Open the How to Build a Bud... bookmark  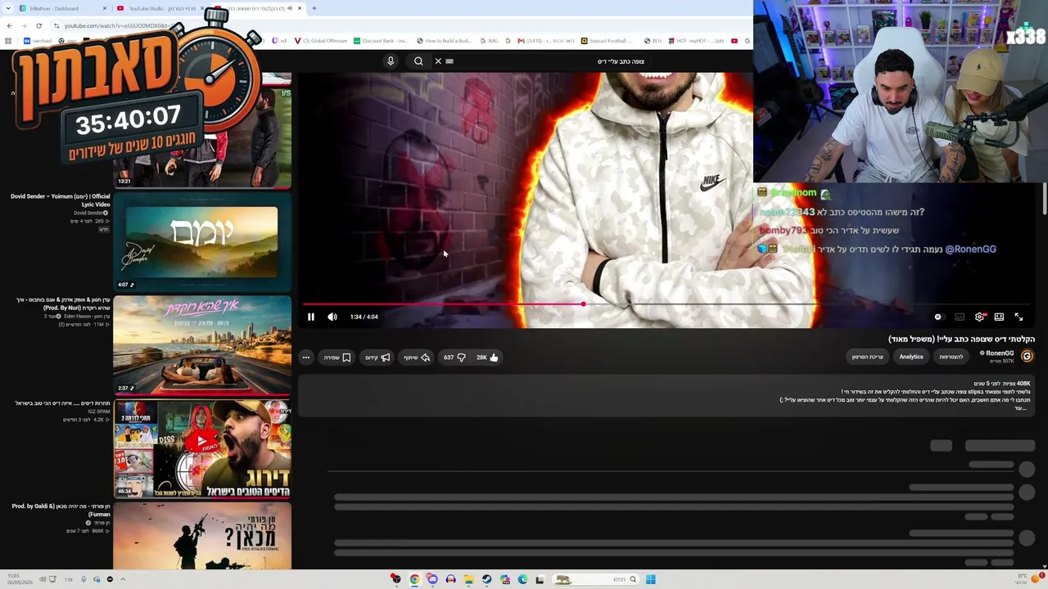tap(444, 41)
